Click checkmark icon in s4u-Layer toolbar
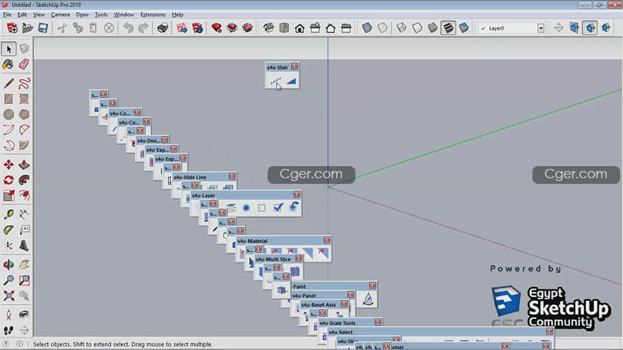623x350 pixels. point(278,207)
